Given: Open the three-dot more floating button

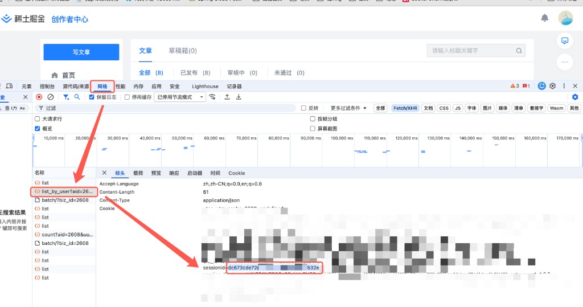Looking at the screenshot, I should coord(565,62).
